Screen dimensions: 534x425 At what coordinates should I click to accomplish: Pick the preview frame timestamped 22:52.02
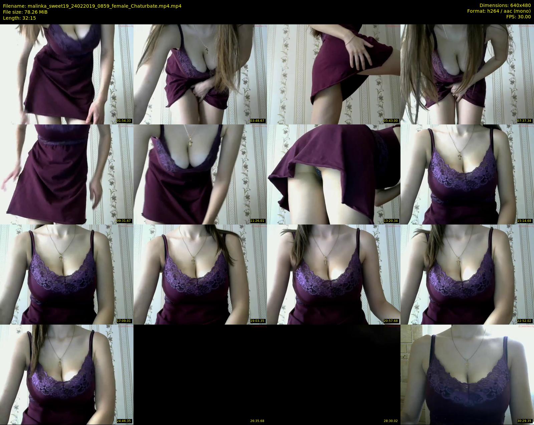pos(467,275)
